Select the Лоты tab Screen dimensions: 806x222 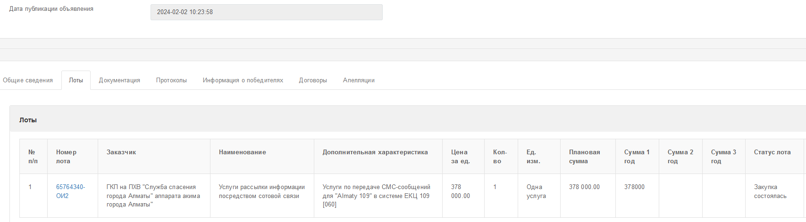(76, 80)
